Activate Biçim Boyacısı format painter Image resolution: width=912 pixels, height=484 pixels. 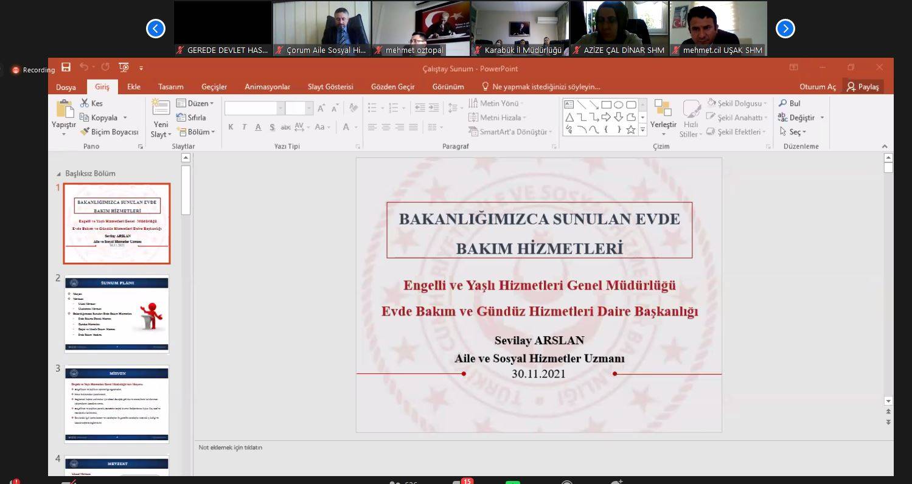click(x=110, y=132)
